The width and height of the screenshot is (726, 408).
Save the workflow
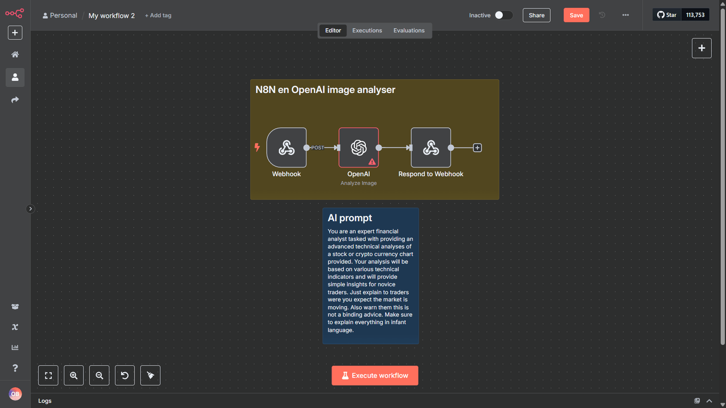pyautogui.click(x=576, y=15)
